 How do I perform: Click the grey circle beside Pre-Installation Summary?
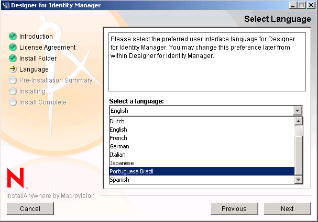coord(13,80)
